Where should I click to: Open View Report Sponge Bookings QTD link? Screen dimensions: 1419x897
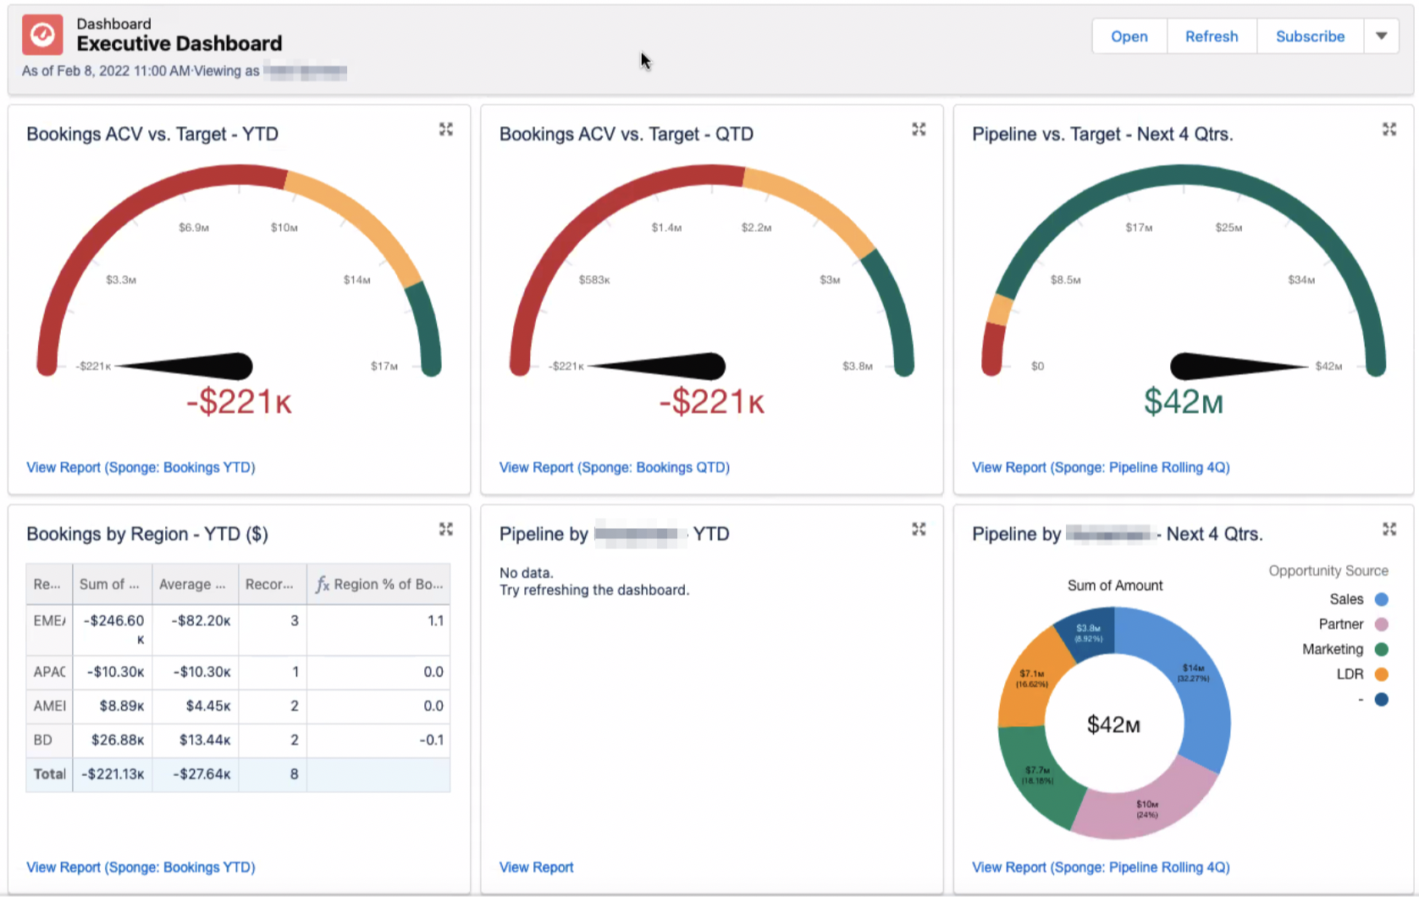click(614, 467)
